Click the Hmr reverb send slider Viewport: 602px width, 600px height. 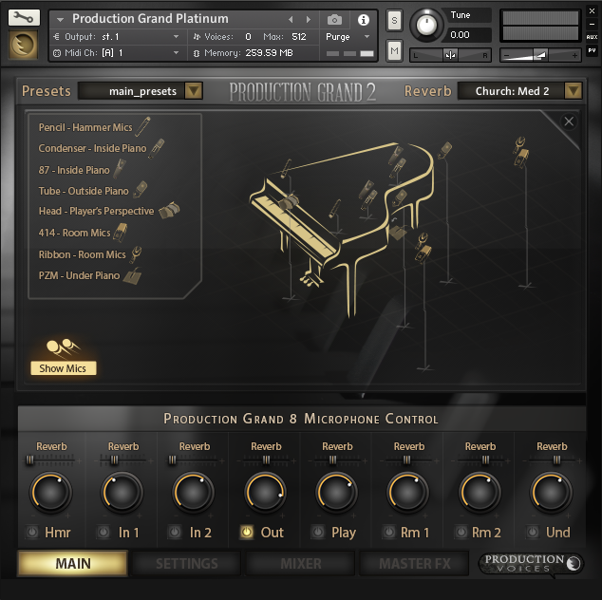pos(51,459)
